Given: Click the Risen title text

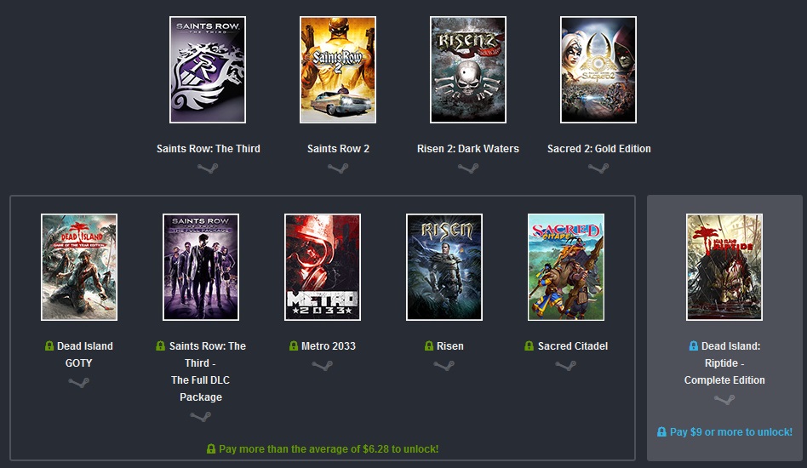Looking at the screenshot, I should (x=450, y=346).
